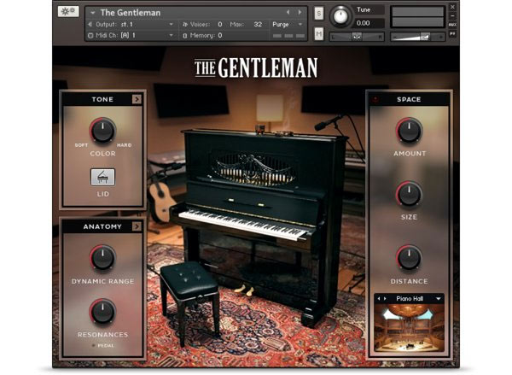The width and height of the screenshot is (512, 375).
Task: Open the Piano Hall preset dropdown
Action: coord(439,298)
